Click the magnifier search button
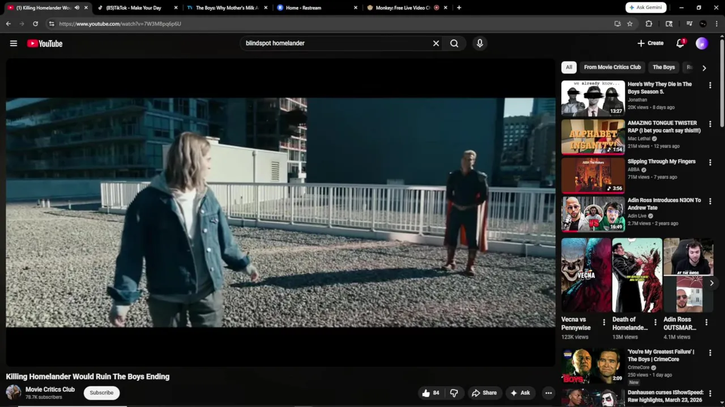The height and width of the screenshot is (407, 725). coord(454,44)
